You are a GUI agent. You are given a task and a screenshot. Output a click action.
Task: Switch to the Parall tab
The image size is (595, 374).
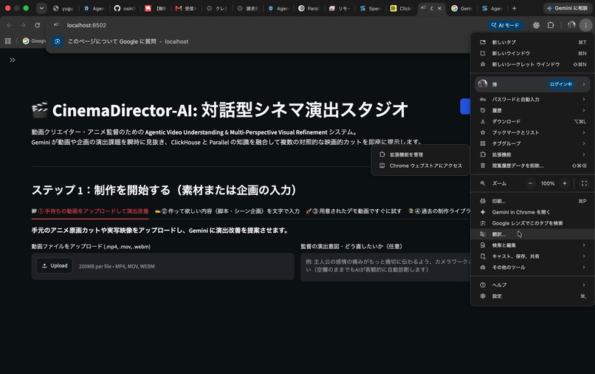click(309, 8)
